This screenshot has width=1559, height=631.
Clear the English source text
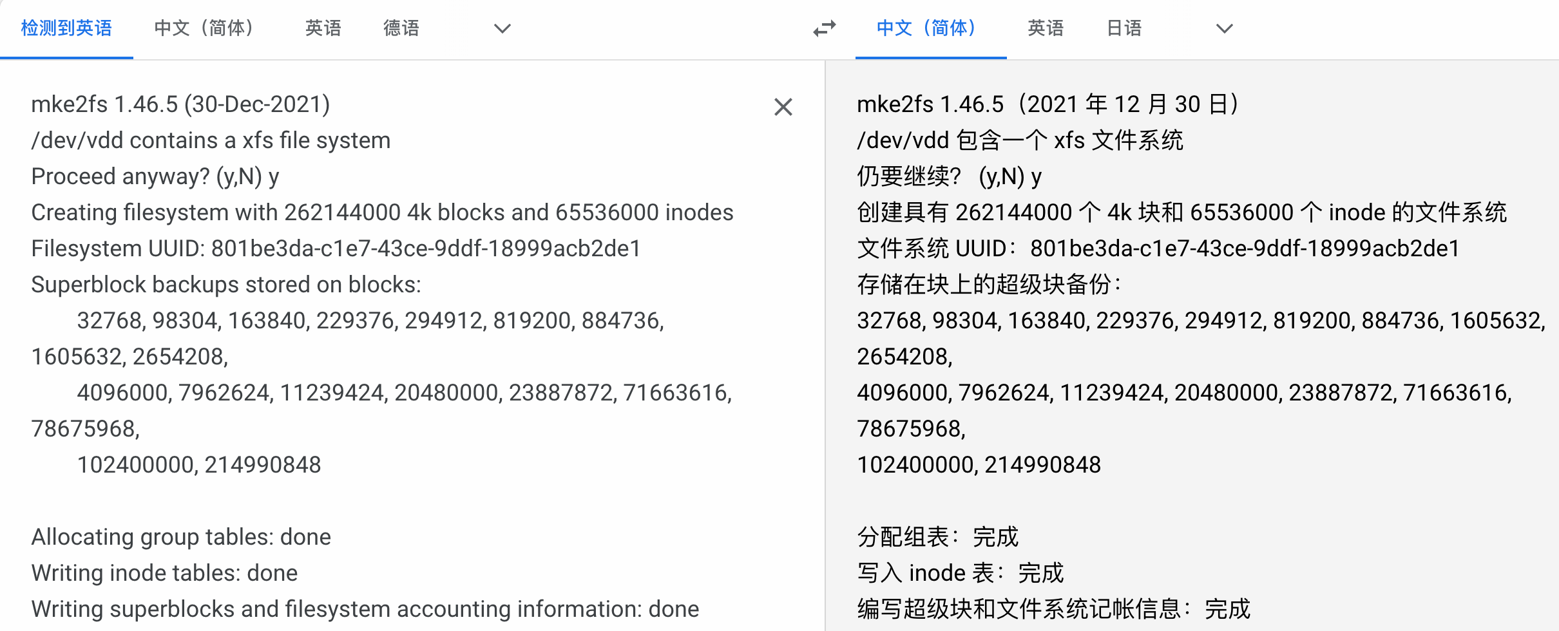pos(783,108)
